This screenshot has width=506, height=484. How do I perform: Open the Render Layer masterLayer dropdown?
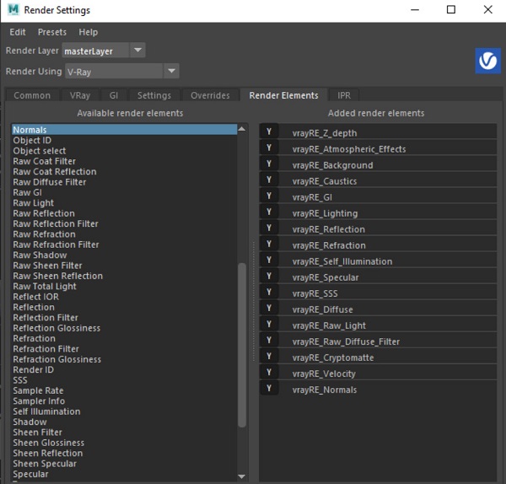pyautogui.click(x=137, y=51)
